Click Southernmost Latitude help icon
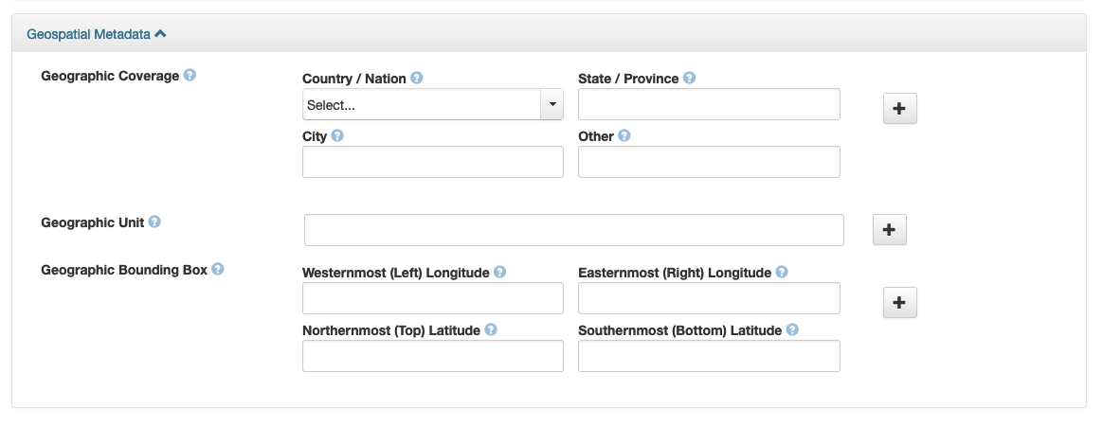1103x426 pixels. click(x=792, y=330)
